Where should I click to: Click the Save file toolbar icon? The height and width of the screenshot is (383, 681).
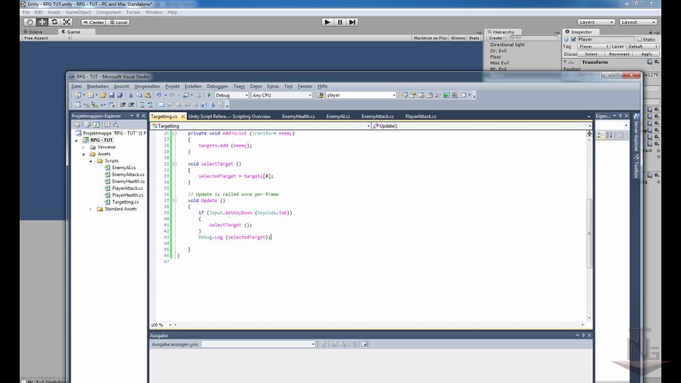tap(112, 95)
